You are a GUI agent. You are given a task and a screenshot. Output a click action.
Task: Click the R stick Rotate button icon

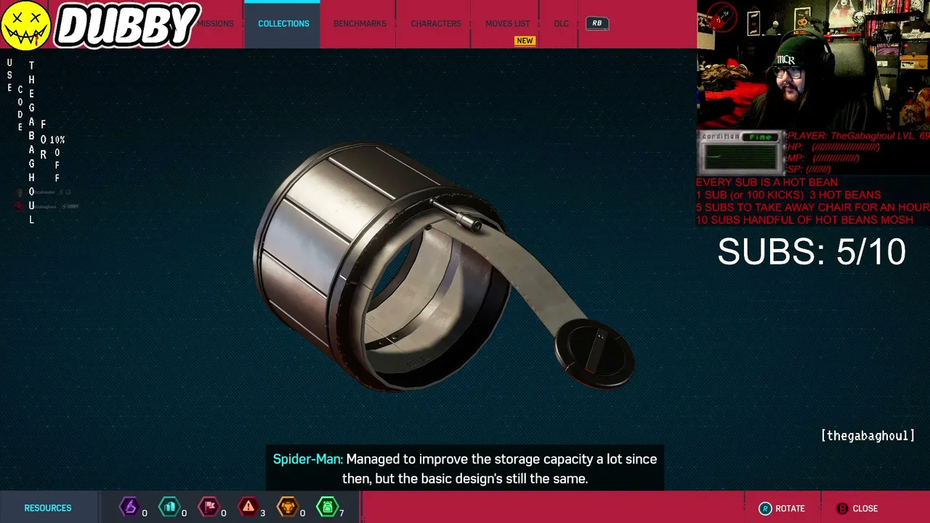tap(765, 508)
